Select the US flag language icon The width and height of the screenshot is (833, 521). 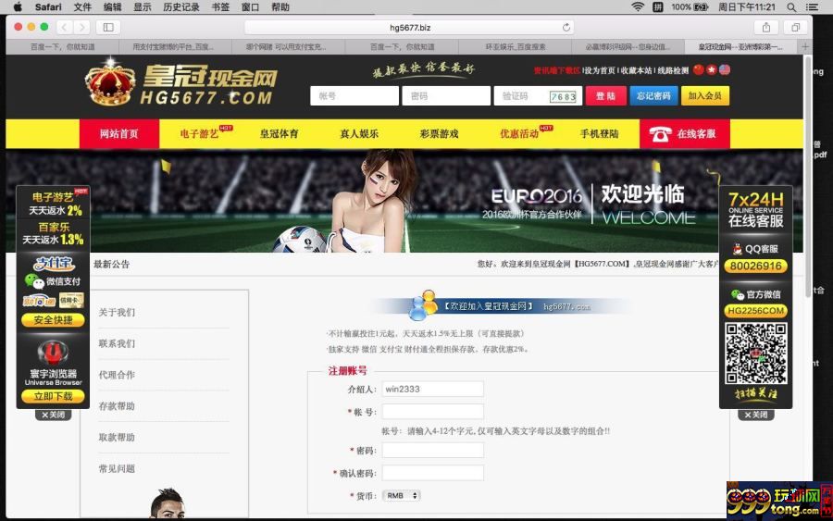[x=725, y=69]
